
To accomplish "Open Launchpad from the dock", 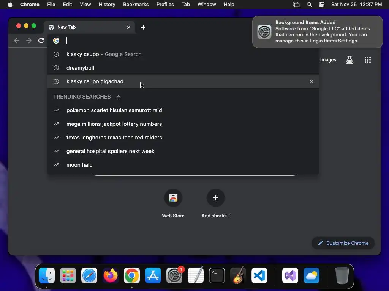I will pyautogui.click(x=68, y=275).
